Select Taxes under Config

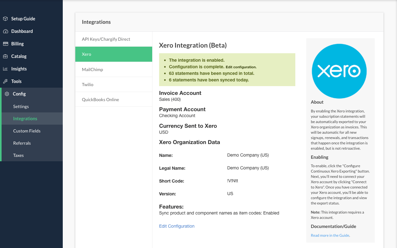tap(19, 155)
